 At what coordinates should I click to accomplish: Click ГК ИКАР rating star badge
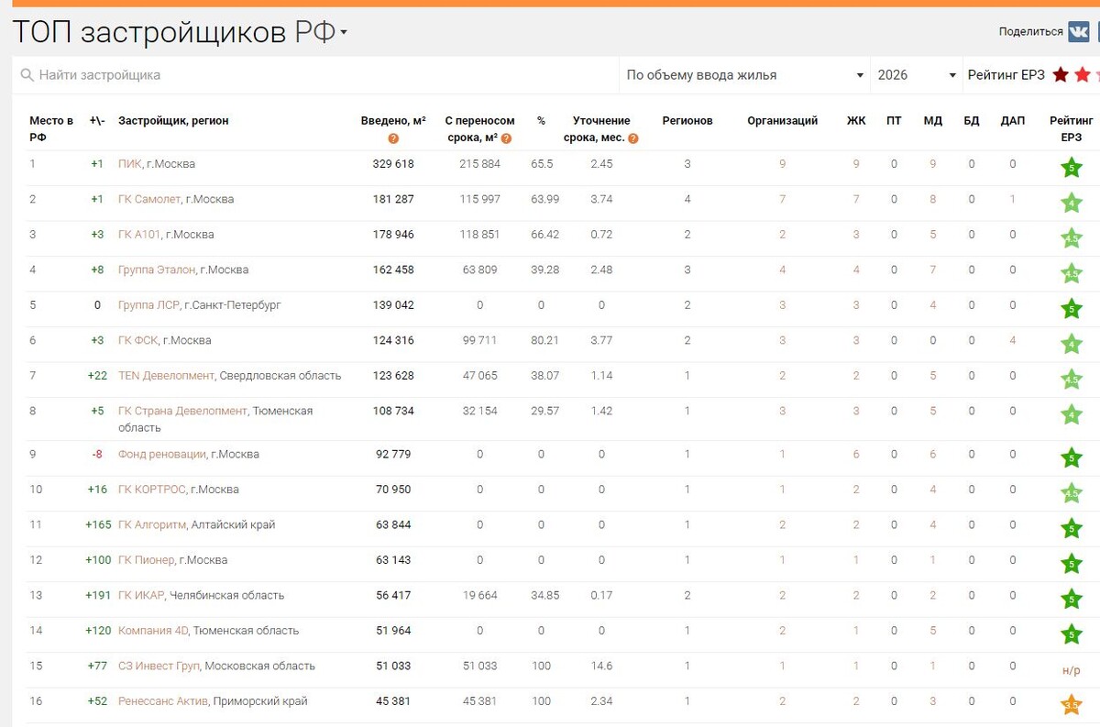click(1071, 599)
